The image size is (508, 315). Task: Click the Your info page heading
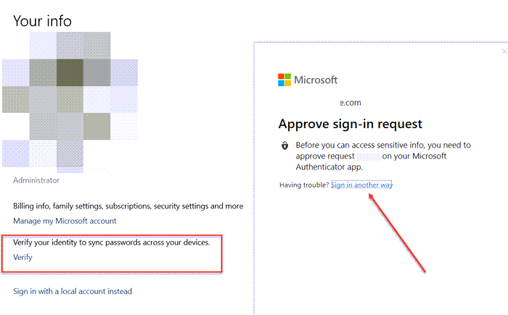(42, 21)
